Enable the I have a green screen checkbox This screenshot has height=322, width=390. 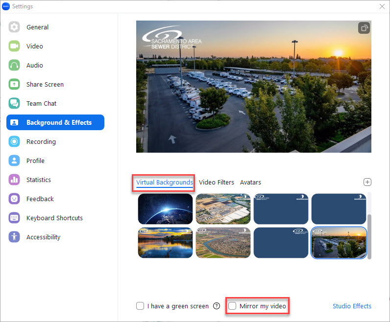coord(140,306)
